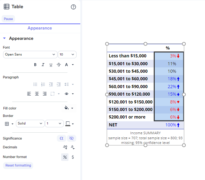Apply numbered list formatting
205x180 pixels.
point(43,84)
